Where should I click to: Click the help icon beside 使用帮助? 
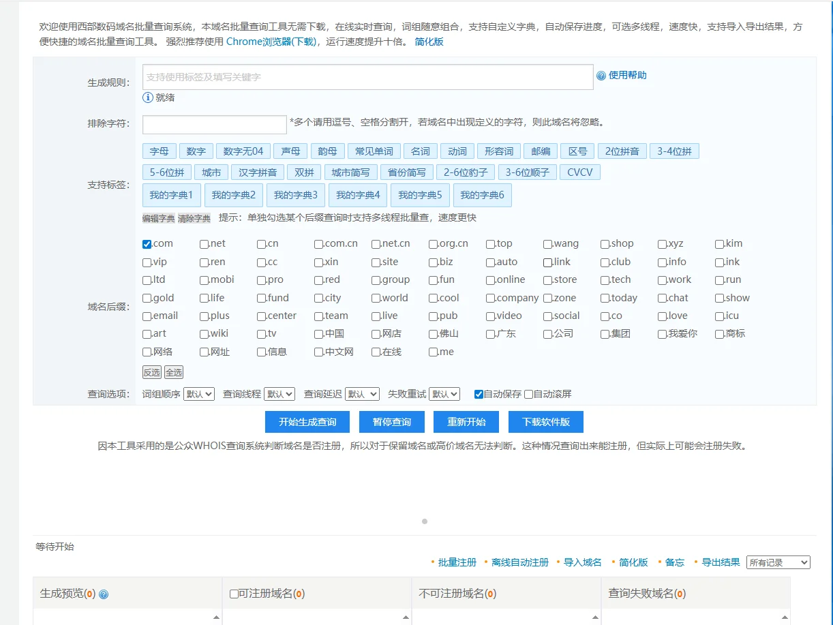point(601,76)
